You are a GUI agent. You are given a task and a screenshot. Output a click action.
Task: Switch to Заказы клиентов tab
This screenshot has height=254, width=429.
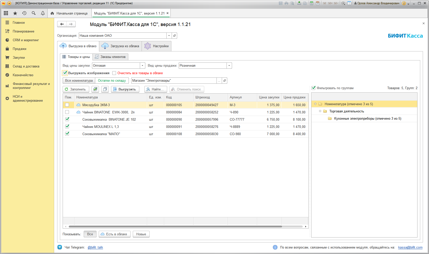pos(111,57)
